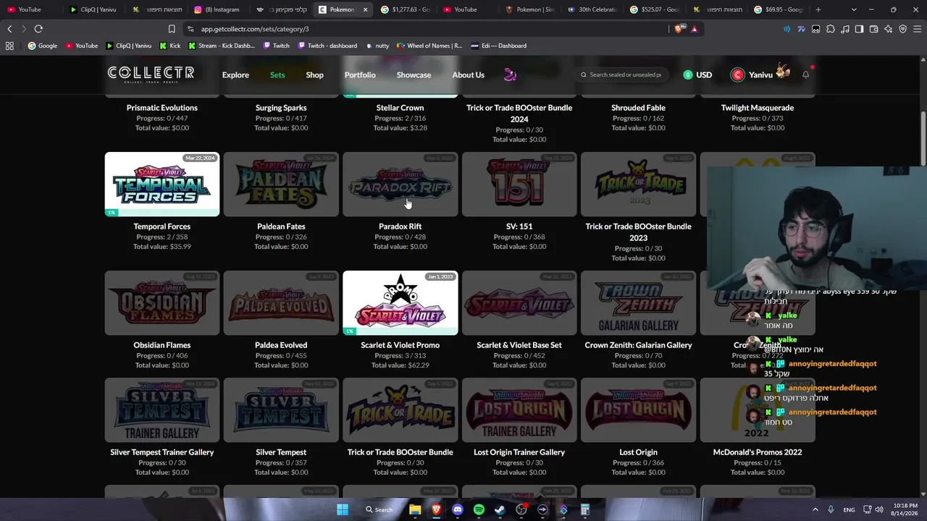Screen dimensions: 927x521
Task: Open Discord from the taskbar
Action: click(458, 509)
